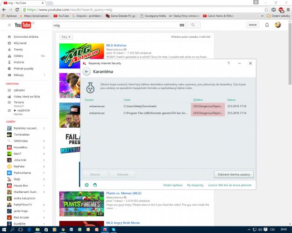Open Plants vs Memes thumbnail
This screenshot has height=233, width=292.
[82, 204]
